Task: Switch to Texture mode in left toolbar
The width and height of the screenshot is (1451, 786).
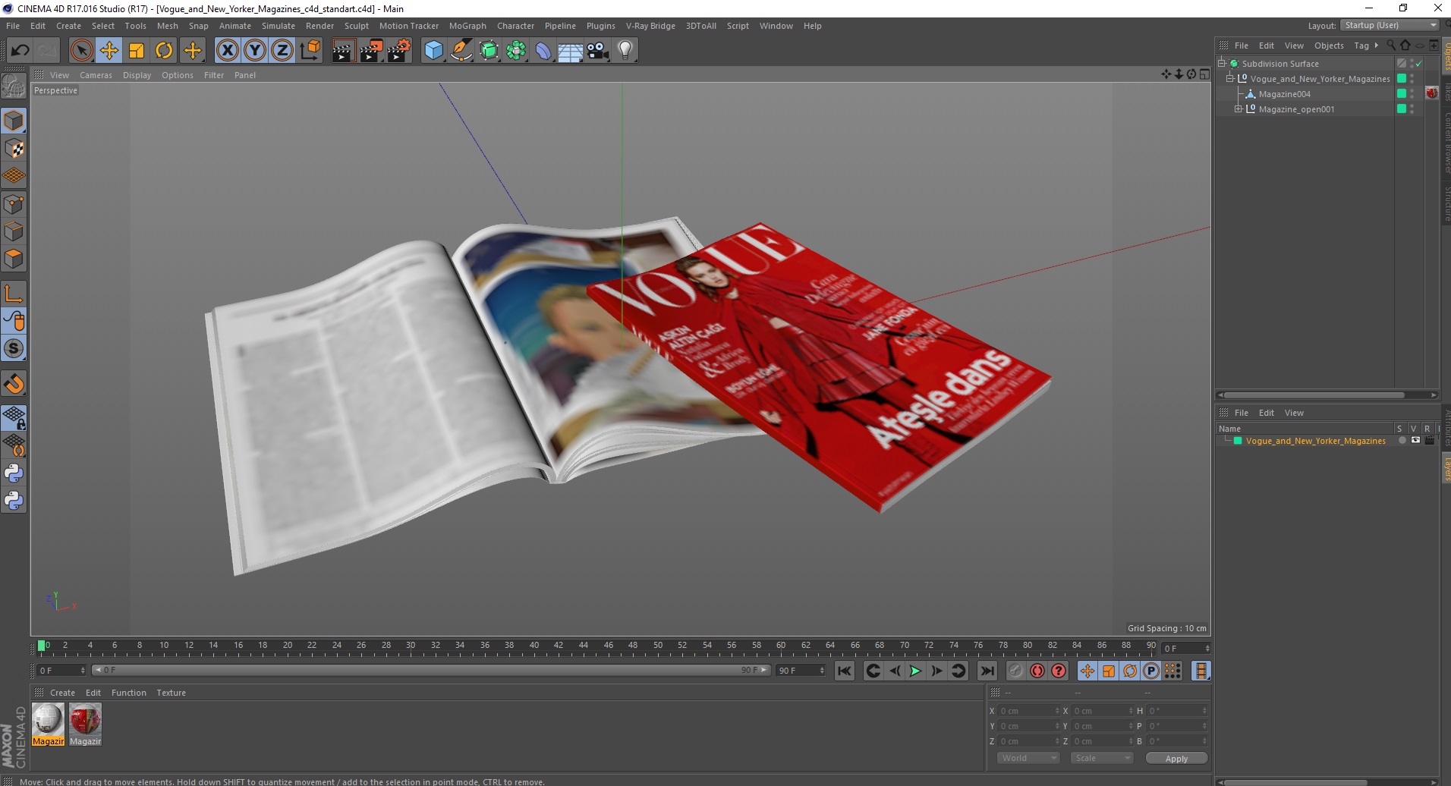Action: tap(14, 149)
